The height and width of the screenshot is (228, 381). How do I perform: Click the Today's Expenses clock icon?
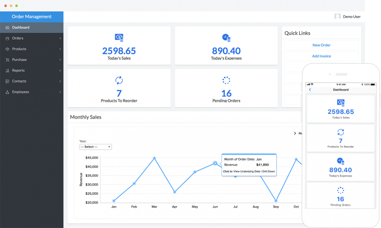pos(226,38)
